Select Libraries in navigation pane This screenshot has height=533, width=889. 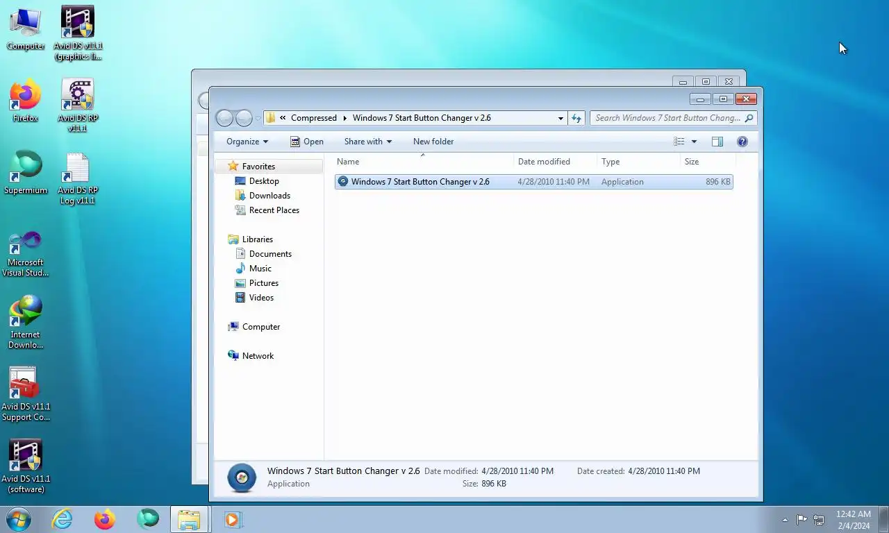(258, 239)
